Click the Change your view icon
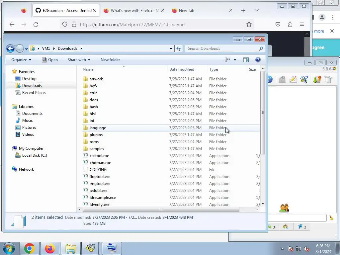This screenshot has height=255, width=340. pos(227,60)
